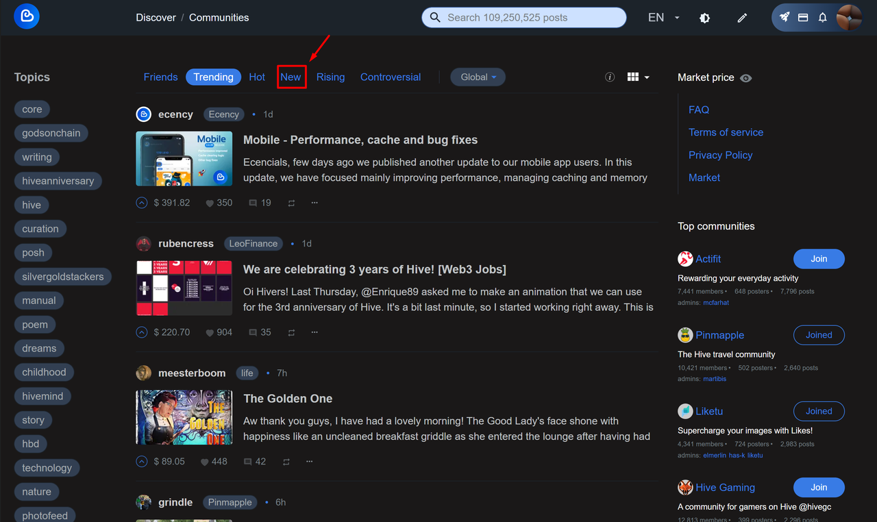Viewport: 877px width, 522px height.
Task: Toggle Market price visibility eye
Action: pyautogui.click(x=746, y=78)
